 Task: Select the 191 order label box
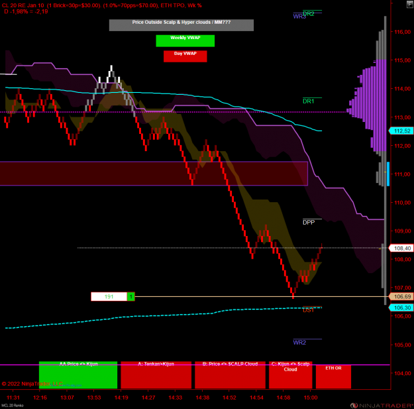click(x=109, y=296)
